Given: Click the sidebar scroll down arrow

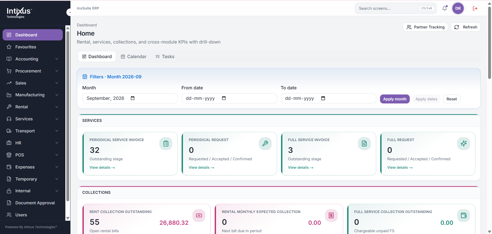Looking at the screenshot, I should [68, 218].
